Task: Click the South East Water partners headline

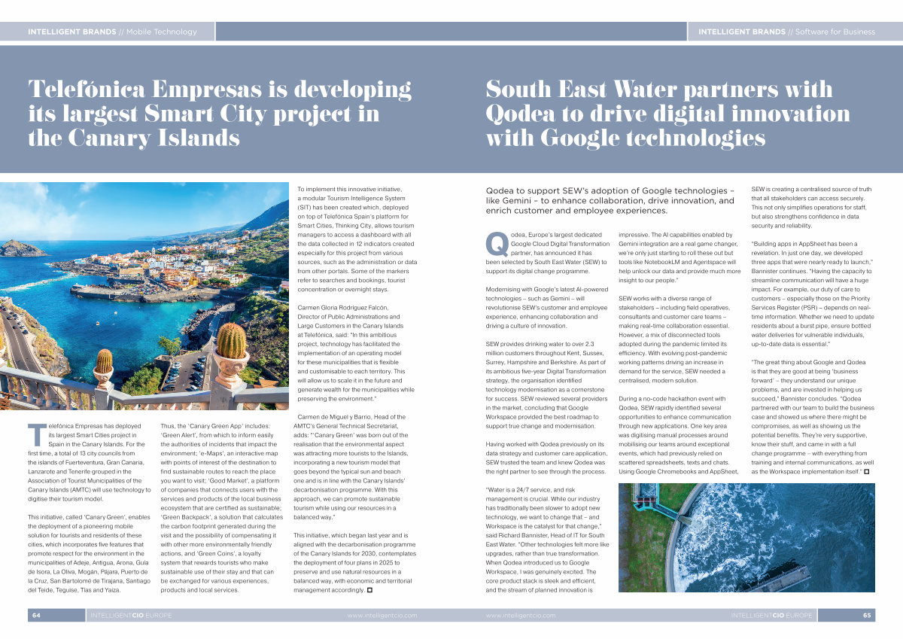Action: 668,114
